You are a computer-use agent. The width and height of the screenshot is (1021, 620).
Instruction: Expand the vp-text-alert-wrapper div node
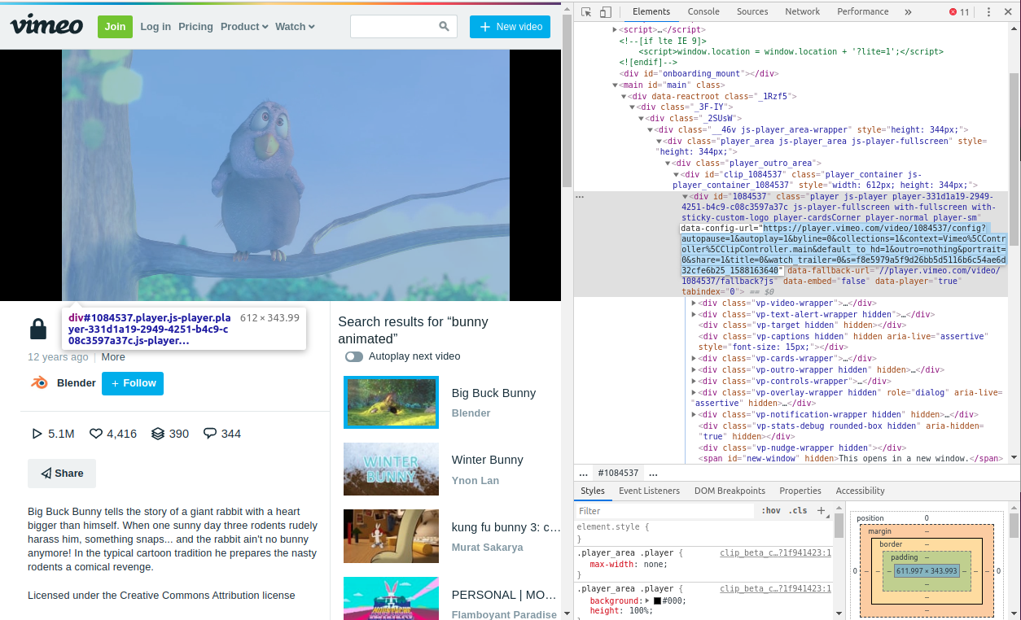(694, 314)
